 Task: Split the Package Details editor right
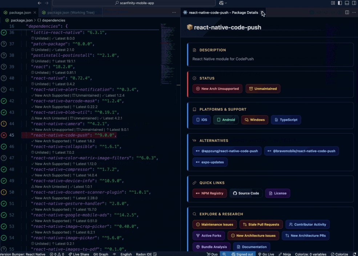(347, 13)
